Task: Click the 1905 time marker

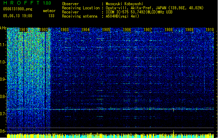Action: 106,30
